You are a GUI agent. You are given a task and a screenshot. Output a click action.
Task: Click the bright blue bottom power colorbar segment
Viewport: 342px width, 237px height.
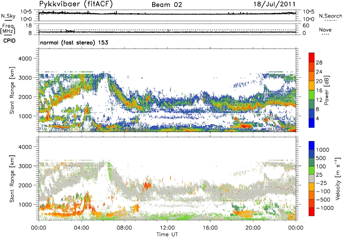click(x=312, y=123)
